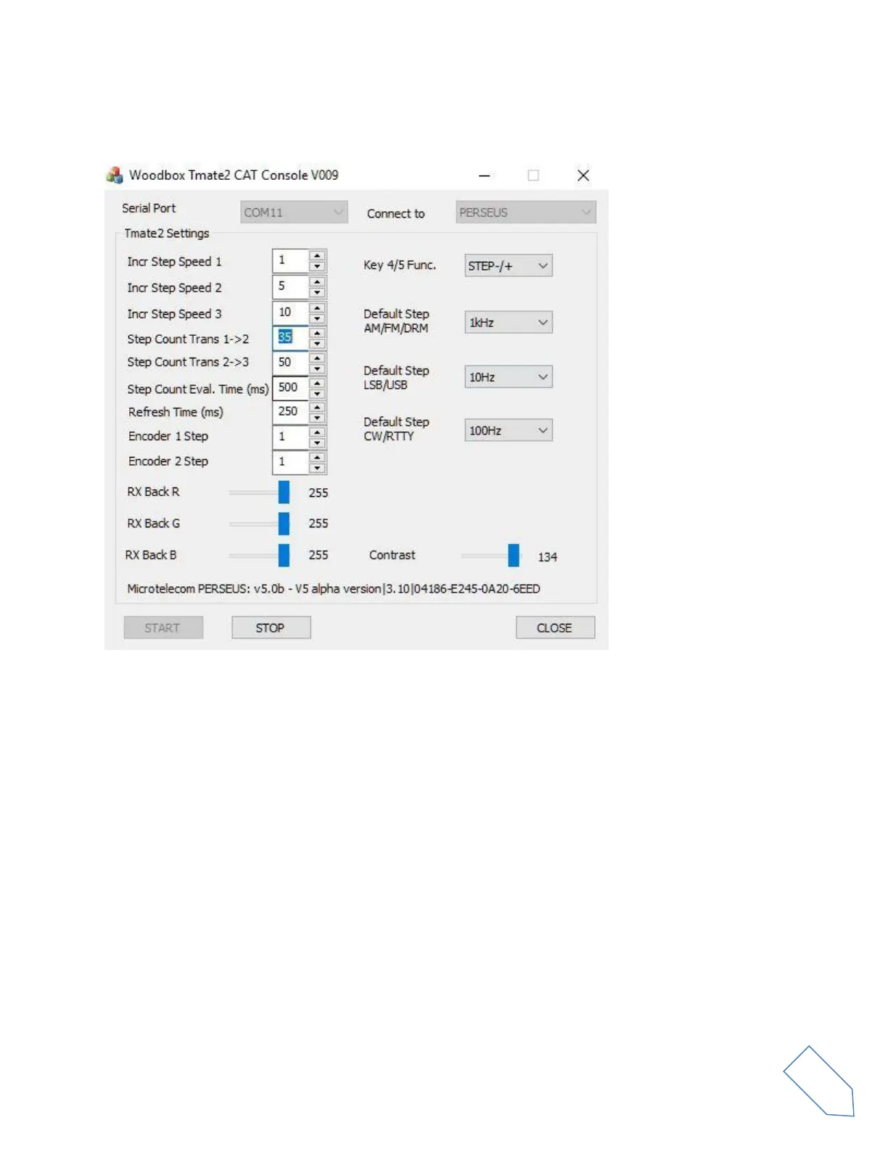This screenshot has height=1149, width=888.
Task: Click the CLOSE button
Action: click(x=555, y=627)
